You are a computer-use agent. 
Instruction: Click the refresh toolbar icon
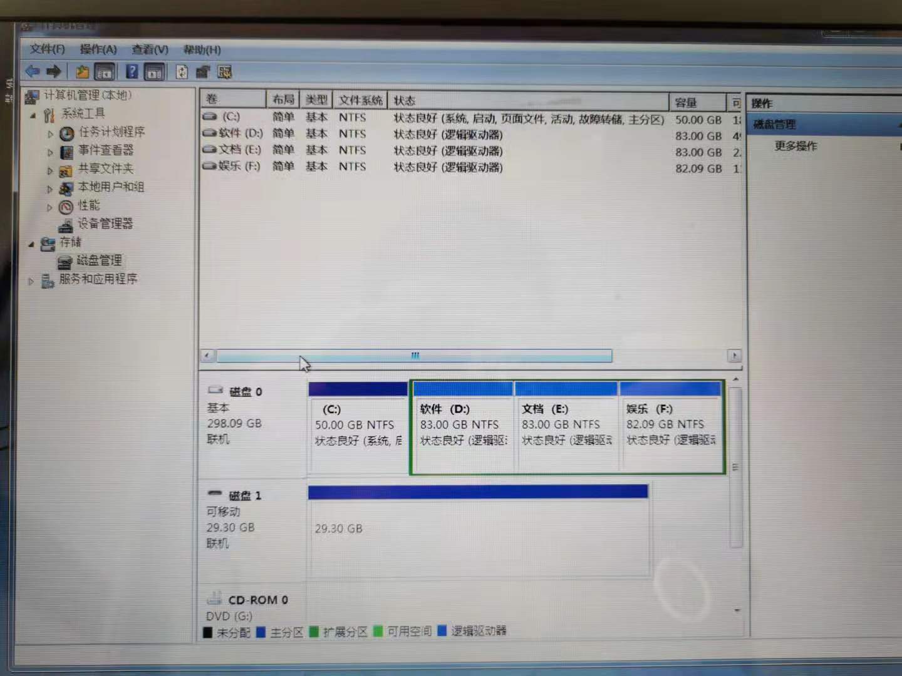[182, 72]
